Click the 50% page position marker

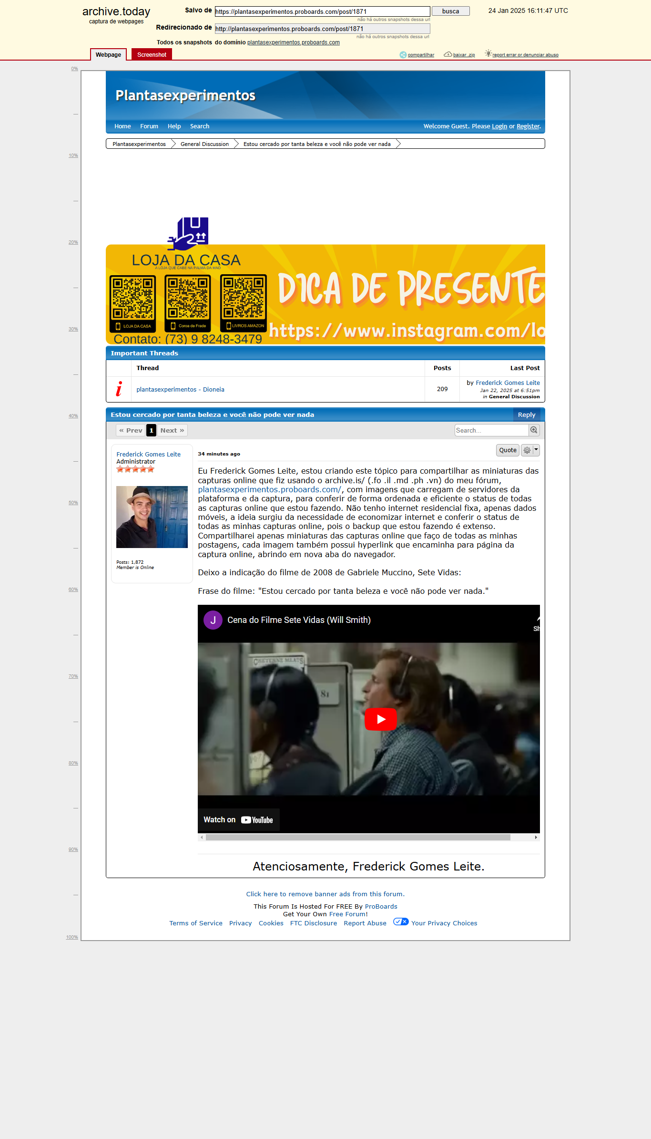pyautogui.click(x=73, y=503)
